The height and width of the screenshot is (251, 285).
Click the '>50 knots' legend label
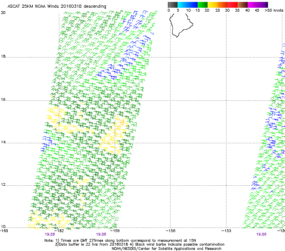[x=274, y=10]
